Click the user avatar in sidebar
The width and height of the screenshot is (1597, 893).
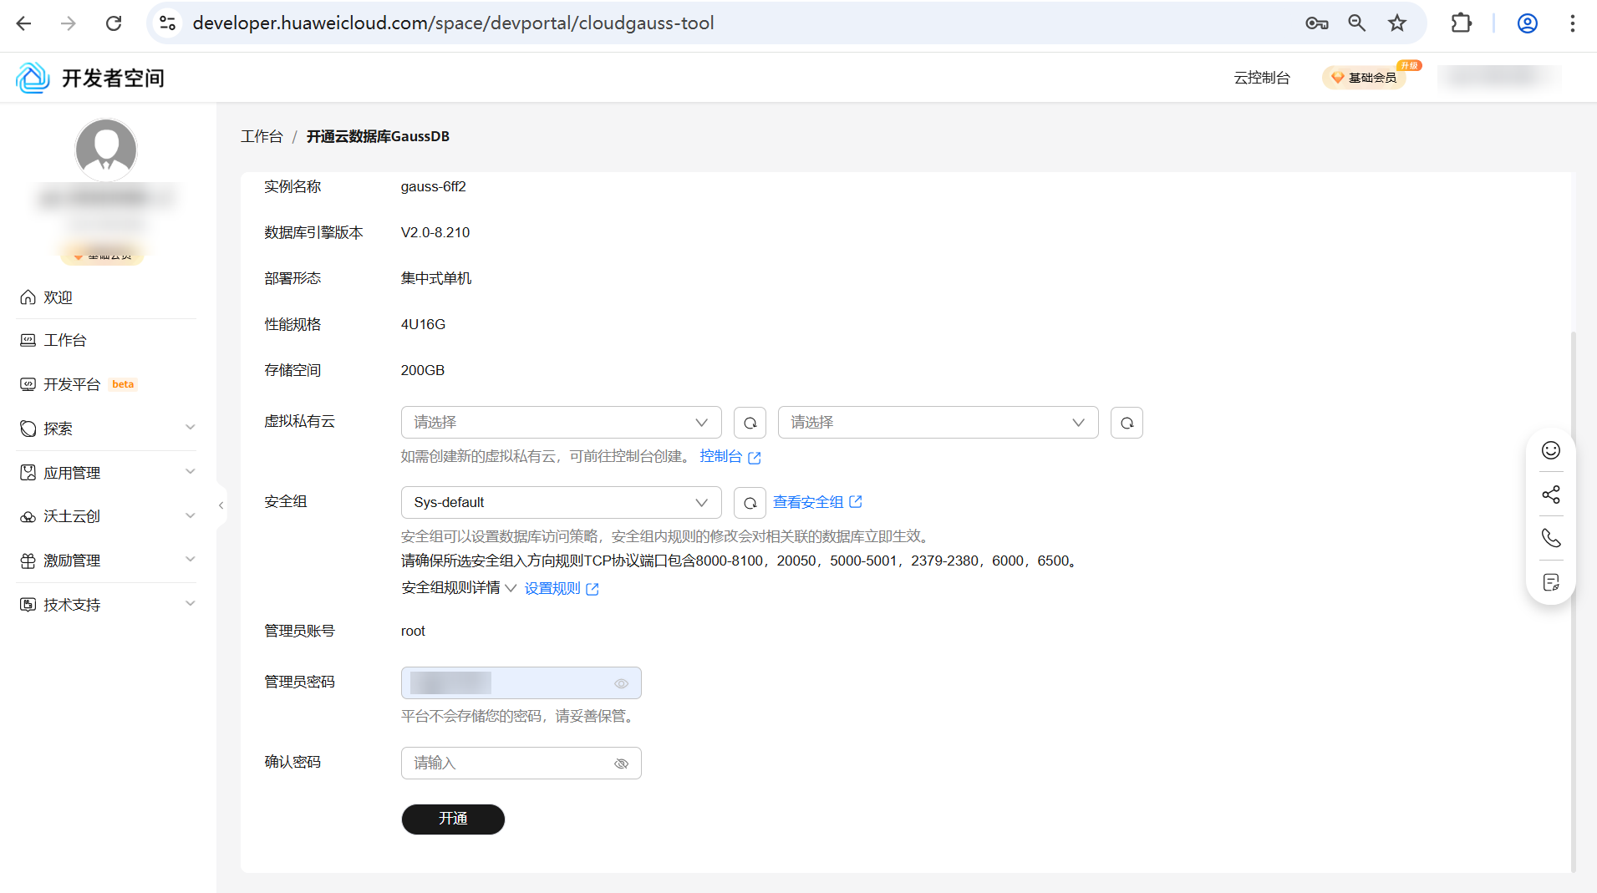[x=106, y=150]
